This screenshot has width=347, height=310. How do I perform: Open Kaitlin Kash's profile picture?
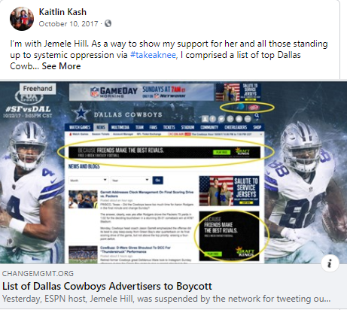[x=22, y=19]
